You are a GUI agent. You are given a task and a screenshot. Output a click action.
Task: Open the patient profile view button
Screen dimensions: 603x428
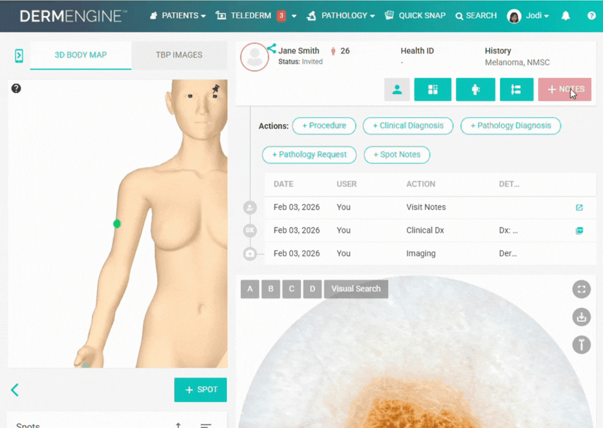click(x=397, y=90)
